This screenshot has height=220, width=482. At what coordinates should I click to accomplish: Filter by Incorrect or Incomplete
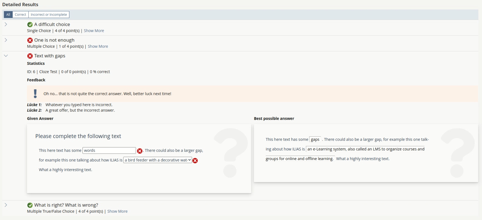point(49,15)
